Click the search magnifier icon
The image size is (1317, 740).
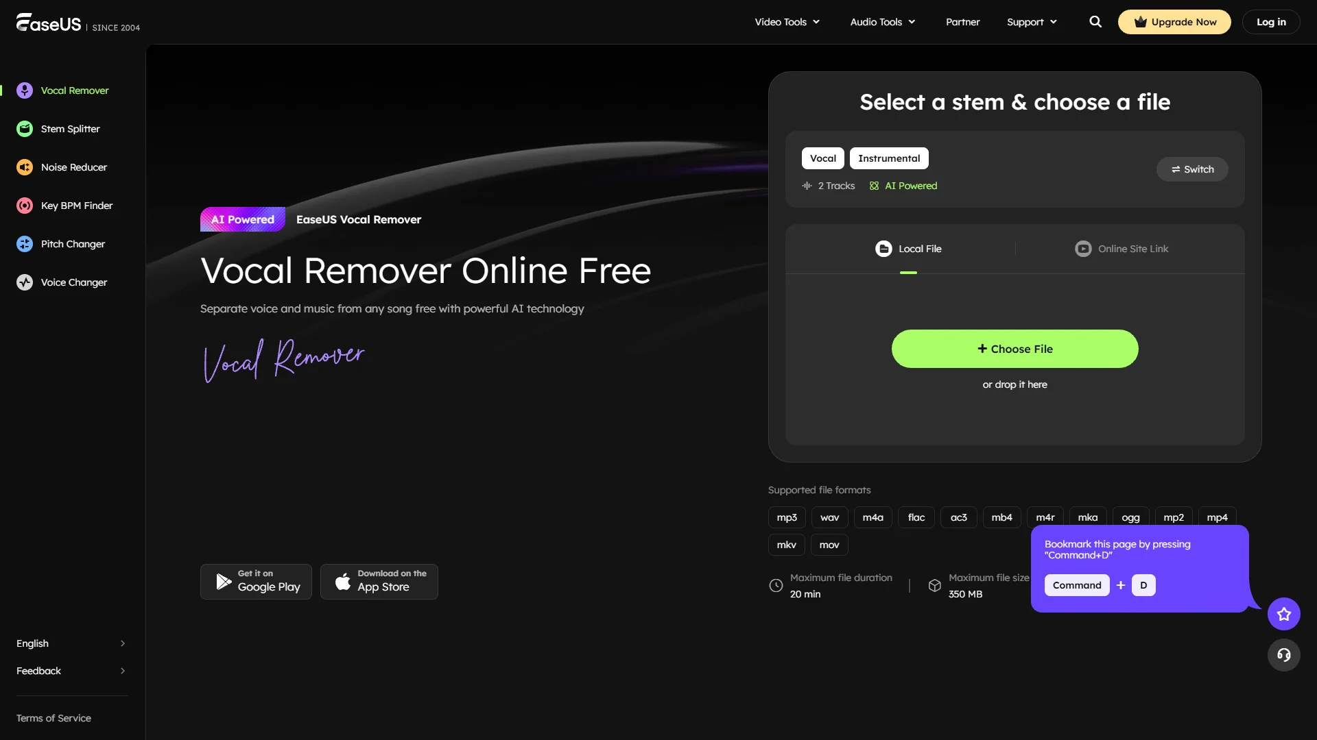(1095, 21)
